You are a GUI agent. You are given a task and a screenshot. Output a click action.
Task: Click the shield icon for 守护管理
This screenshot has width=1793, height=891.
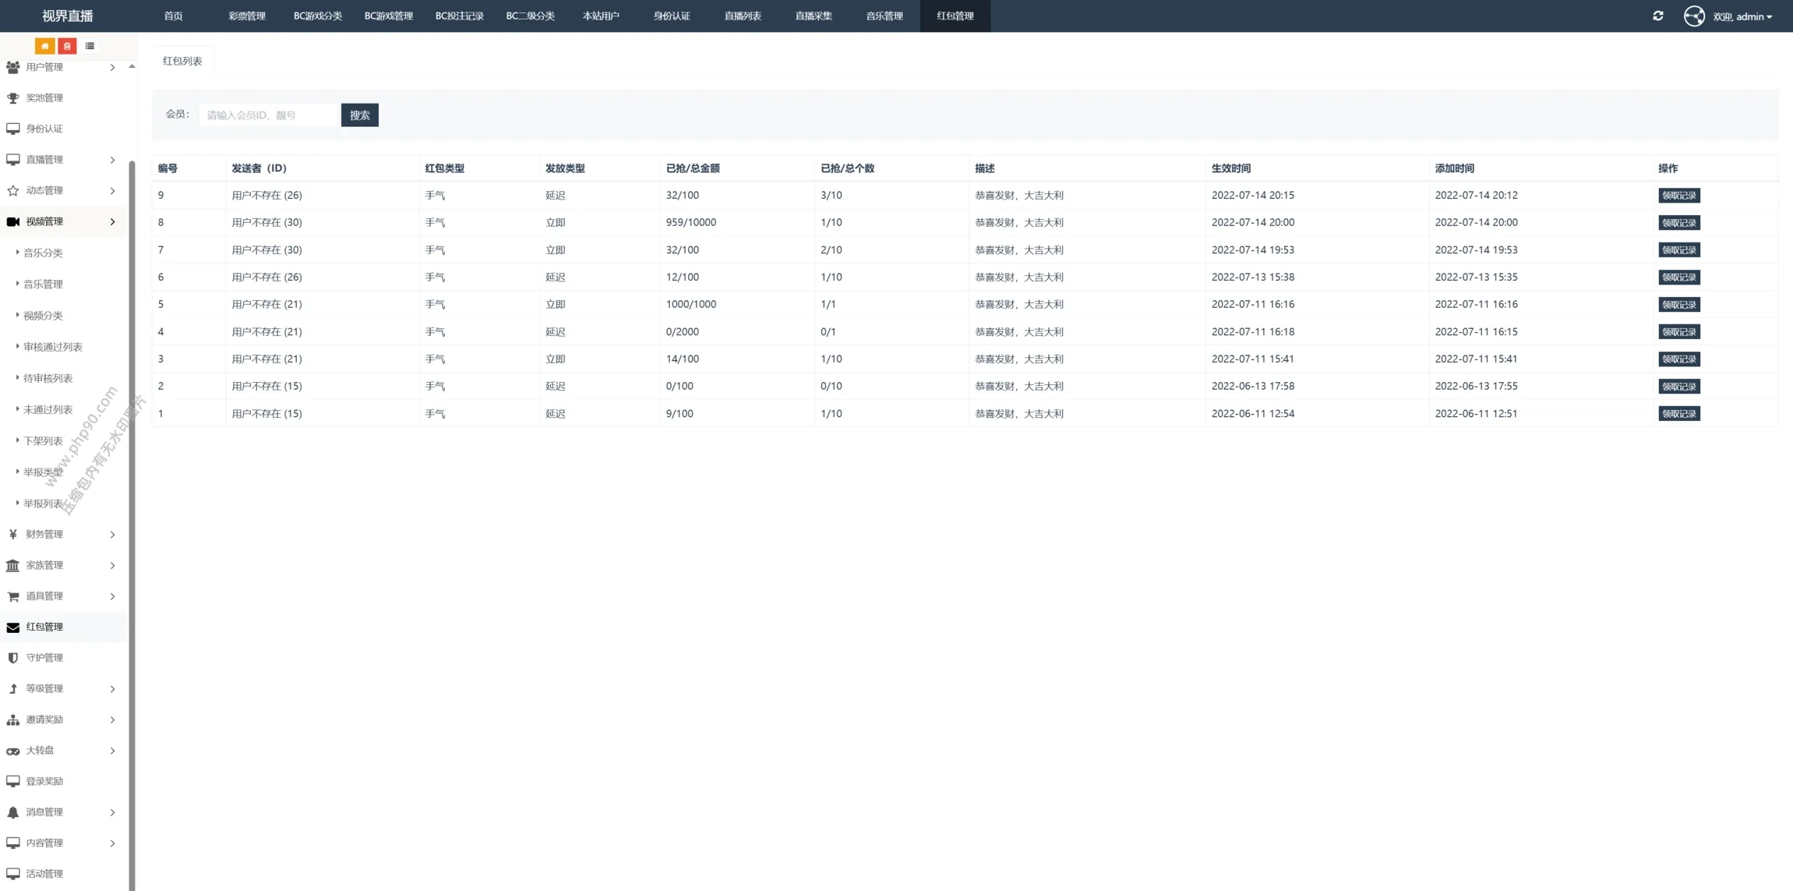(12, 658)
